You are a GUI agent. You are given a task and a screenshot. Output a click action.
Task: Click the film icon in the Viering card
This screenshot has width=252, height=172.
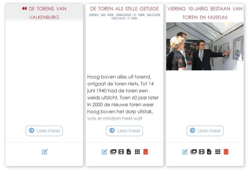coord(202,152)
